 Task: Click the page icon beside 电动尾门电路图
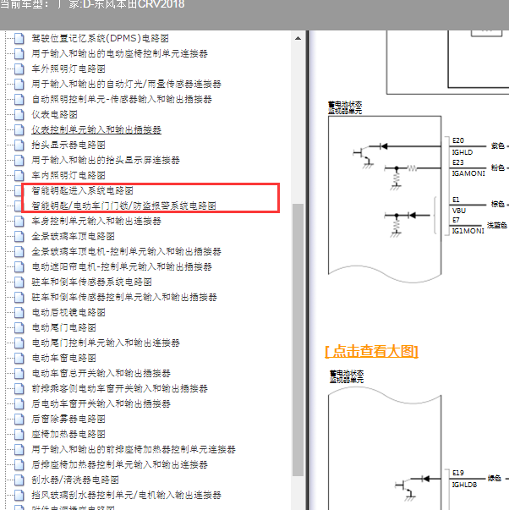click(x=19, y=327)
